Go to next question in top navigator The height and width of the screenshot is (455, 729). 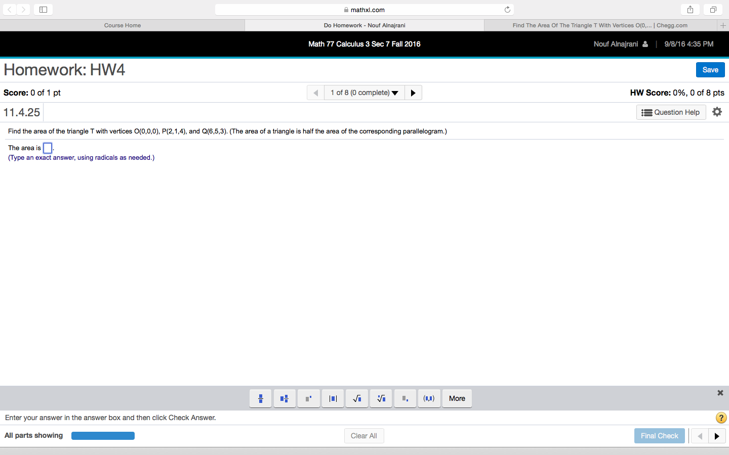(x=413, y=93)
